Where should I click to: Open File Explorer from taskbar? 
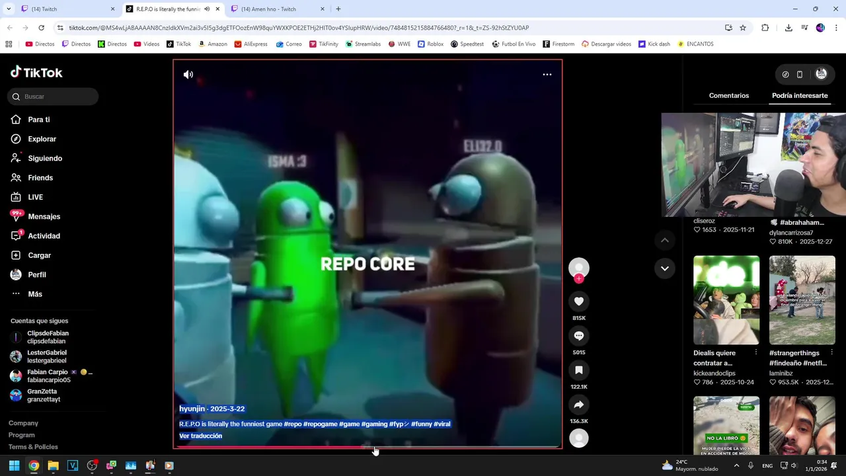53,466
